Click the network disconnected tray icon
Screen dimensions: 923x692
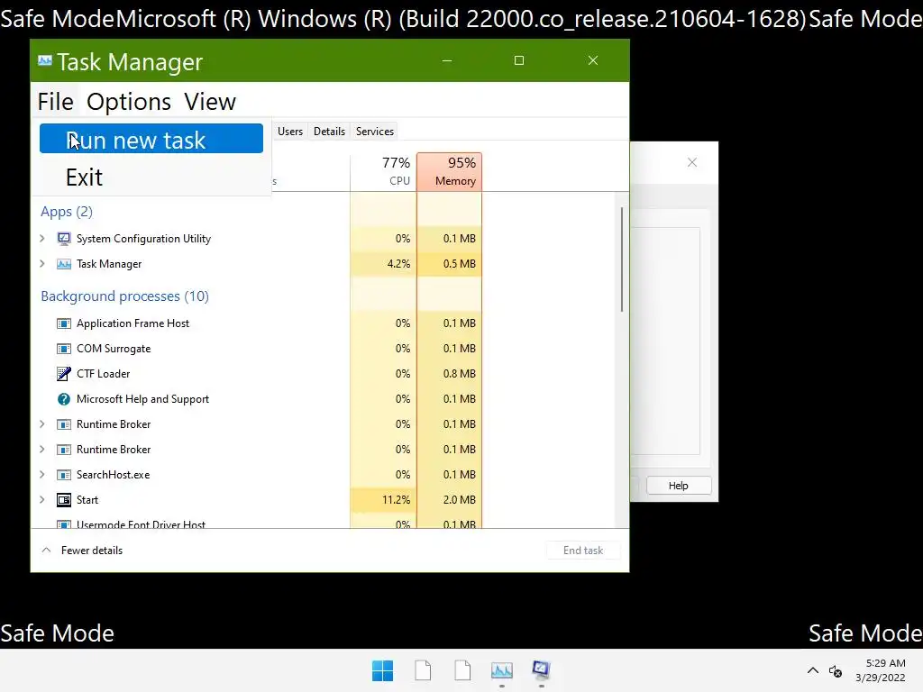836,670
